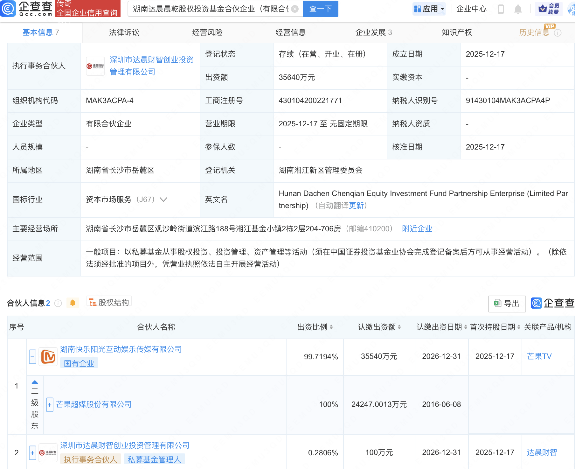Expand the Shenzhen Dachen Caizhi partner row
575x469 pixels.
point(32,452)
